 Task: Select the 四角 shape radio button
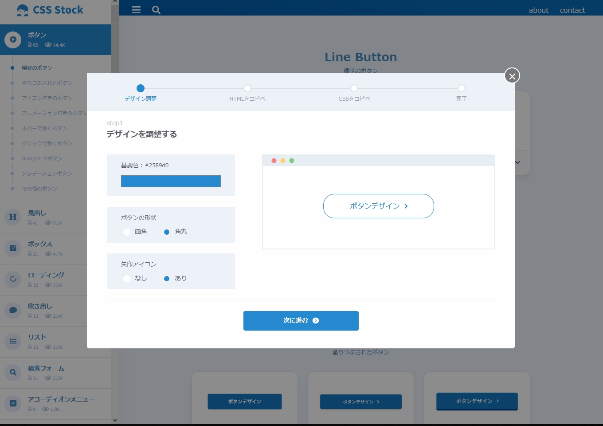tap(127, 232)
